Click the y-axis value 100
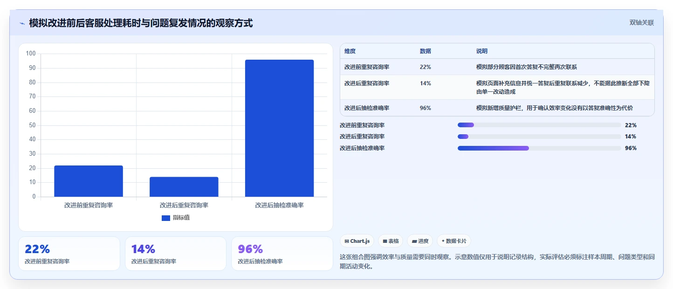 pos(31,54)
